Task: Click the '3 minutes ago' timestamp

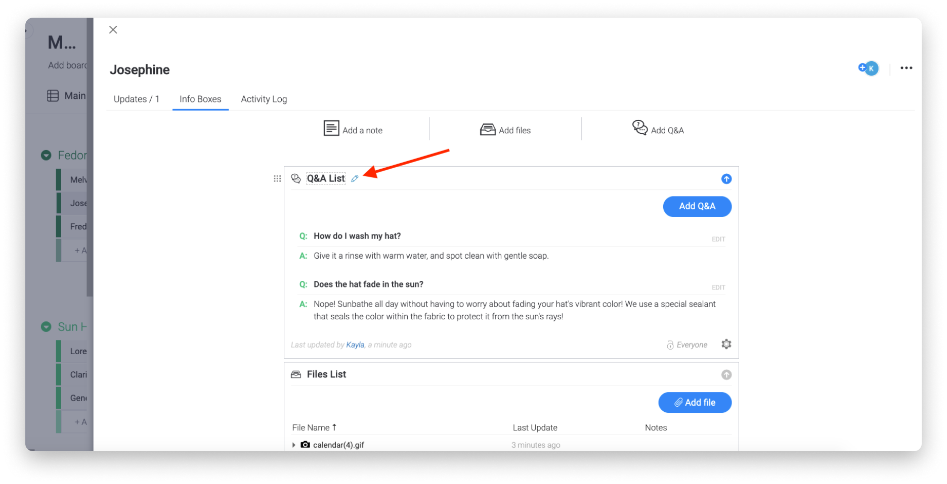Action: click(x=535, y=445)
